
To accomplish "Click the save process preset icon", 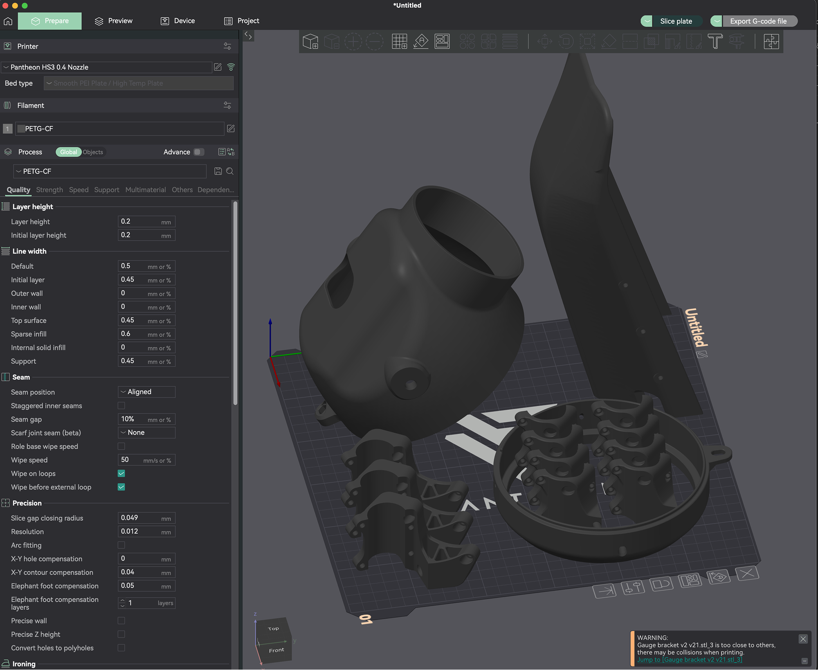I will (218, 171).
